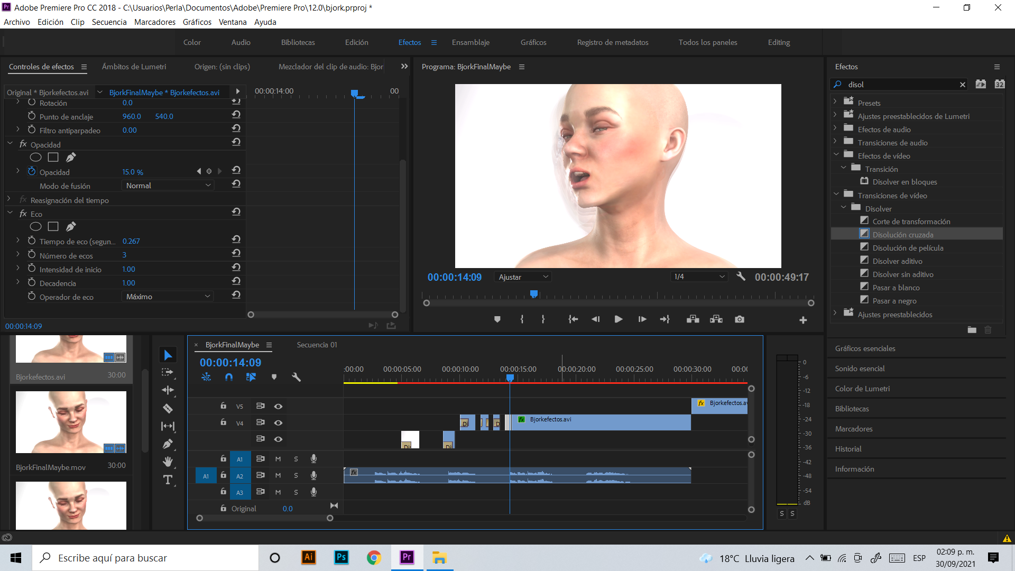Screen dimensions: 1015x571
Task: Solo track A2
Action: [296, 475]
